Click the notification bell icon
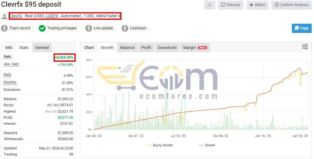 (210, 5)
